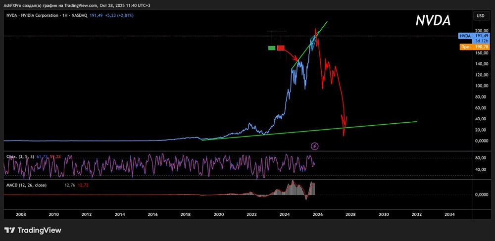Select the white NVDA text annotation
The image size is (495, 241).
433,20
